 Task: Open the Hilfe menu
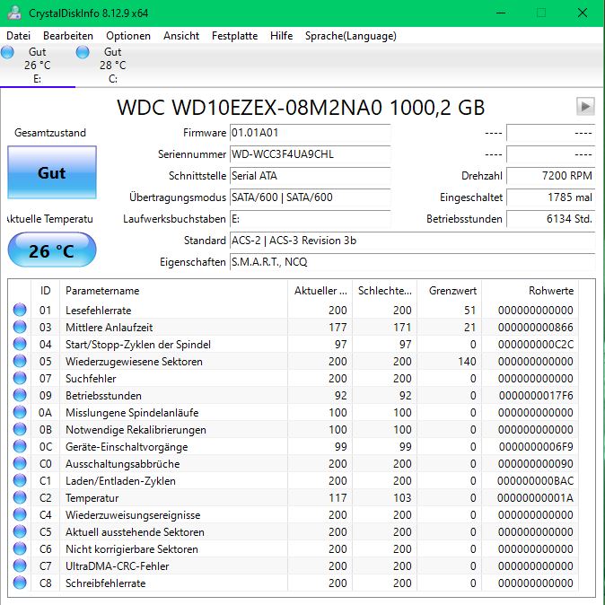pos(281,36)
